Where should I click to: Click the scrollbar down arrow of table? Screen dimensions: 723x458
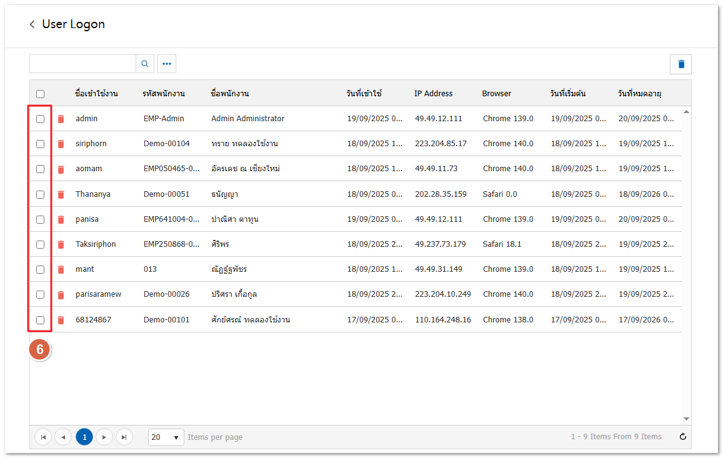point(686,419)
